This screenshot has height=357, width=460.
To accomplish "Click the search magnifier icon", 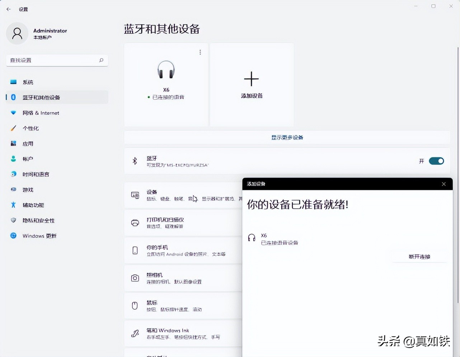I will tap(101, 60).
